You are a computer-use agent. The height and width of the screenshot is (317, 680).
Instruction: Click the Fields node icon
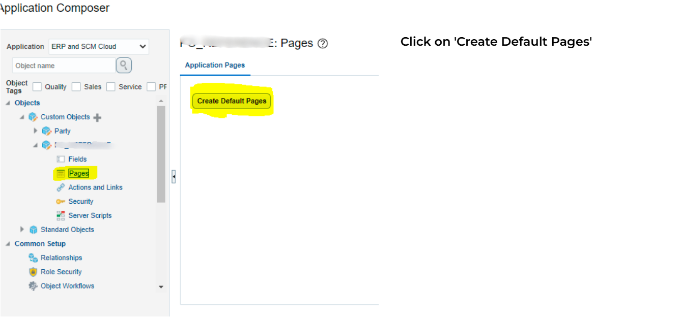coord(61,159)
